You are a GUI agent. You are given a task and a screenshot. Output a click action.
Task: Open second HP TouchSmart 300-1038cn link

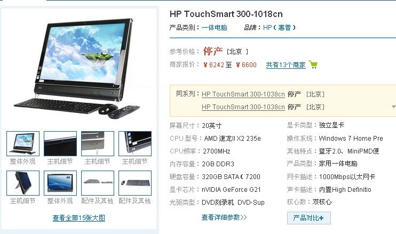click(243, 107)
